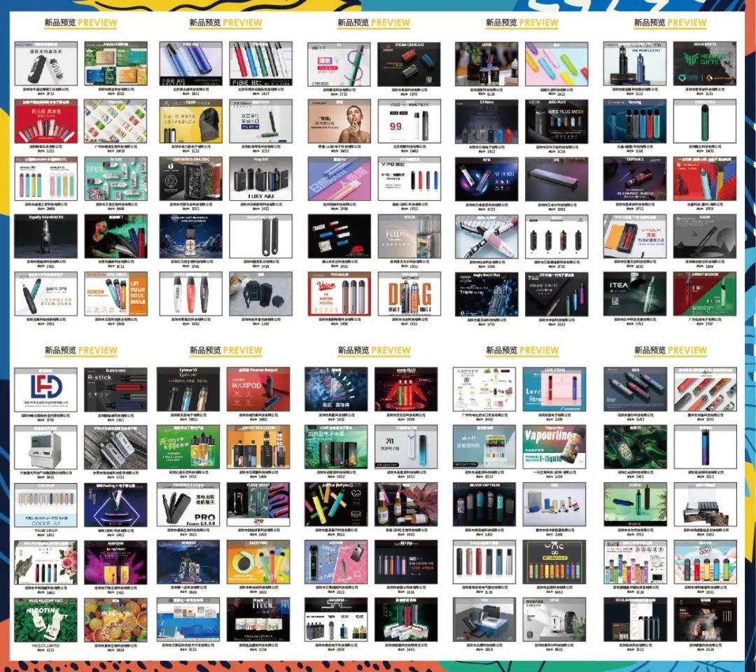Open the Aegis Boost Plus thumbnail
Image resolution: width=756 pixels, height=672 pixels.
(x=486, y=293)
